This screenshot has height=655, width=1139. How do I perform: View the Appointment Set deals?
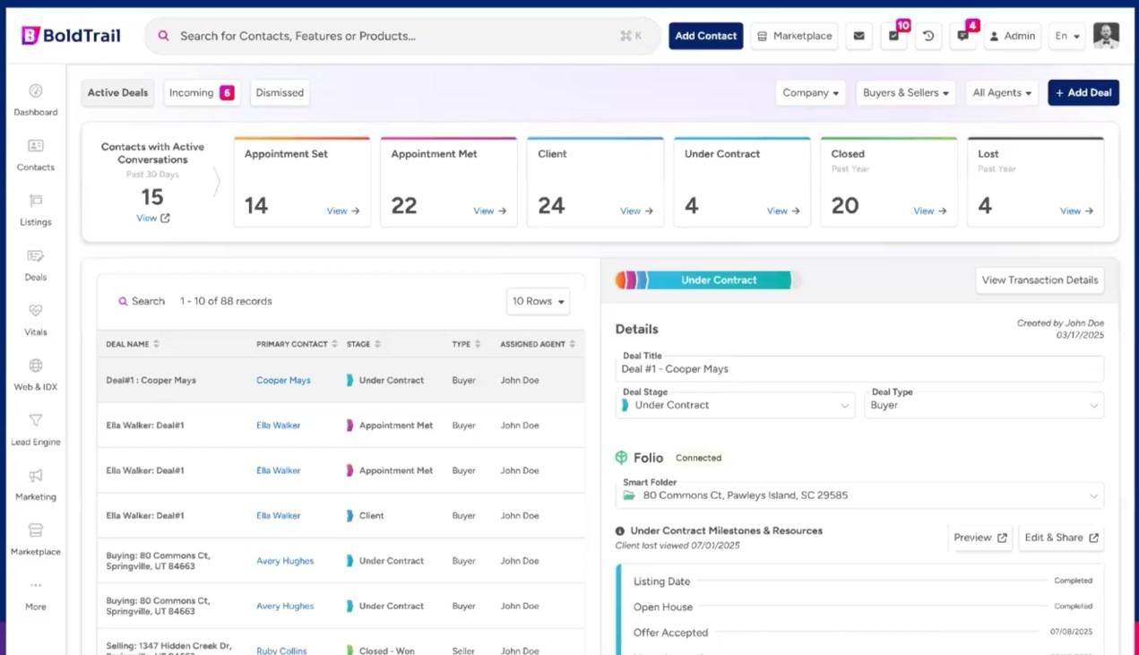pyautogui.click(x=342, y=211)
